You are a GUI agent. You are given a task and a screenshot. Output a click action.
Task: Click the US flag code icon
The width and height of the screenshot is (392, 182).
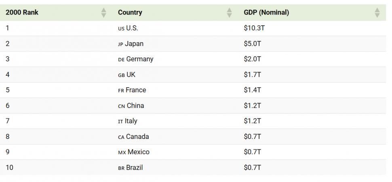pyautogui.click(x=121, y=29)
